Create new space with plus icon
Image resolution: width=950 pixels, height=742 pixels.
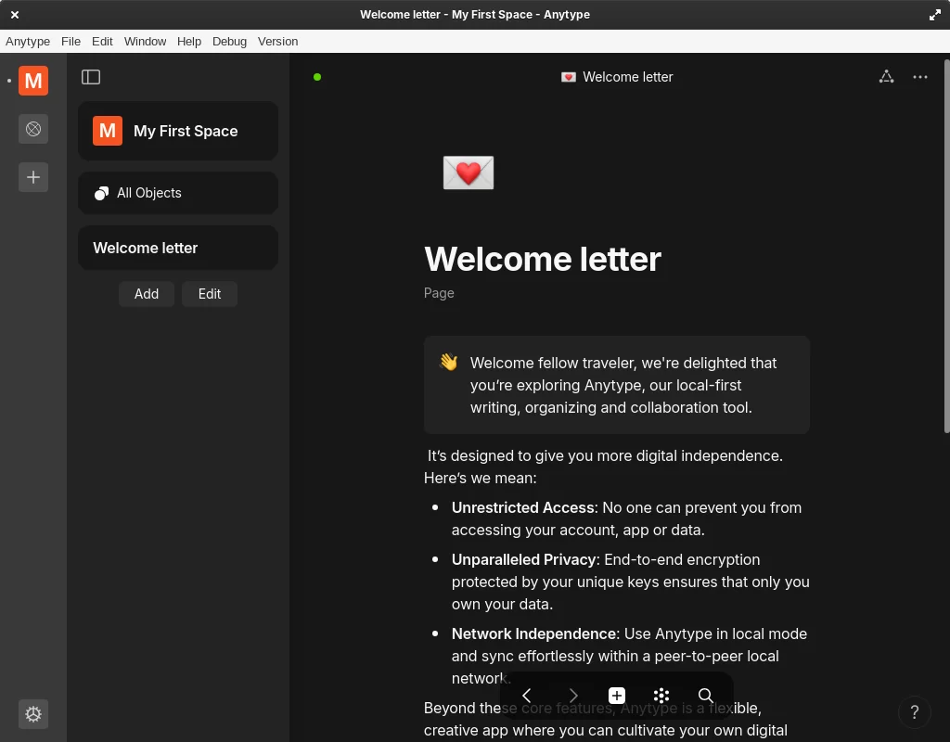33,177
